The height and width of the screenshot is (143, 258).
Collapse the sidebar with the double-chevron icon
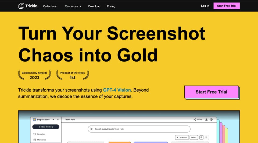coord(58,120)
